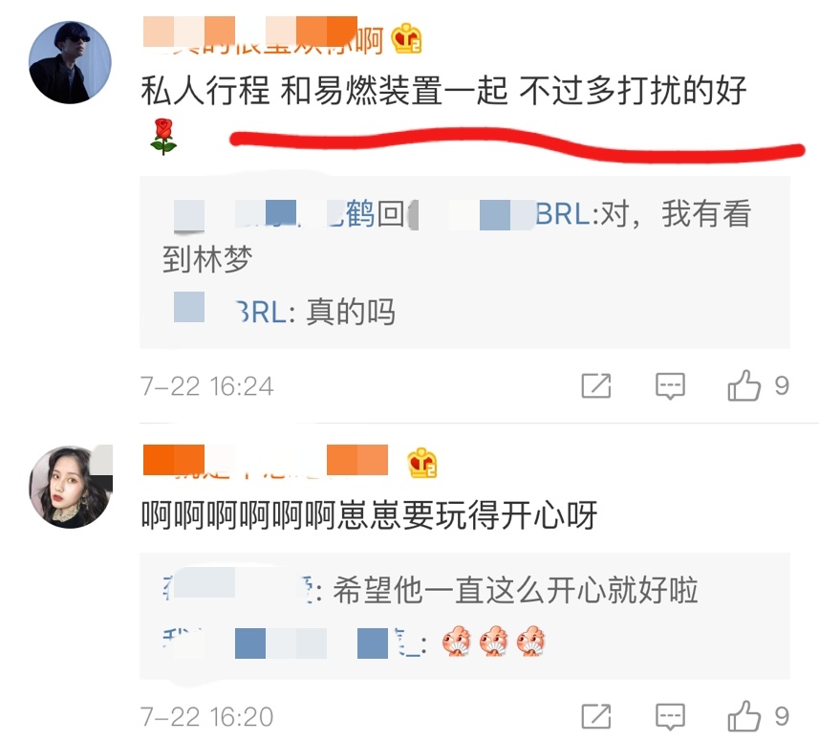The width and height of the screenshot is (819, 741).
Task: Tap comment text 私人行程 和易燃装置一起
Action: 324,91
